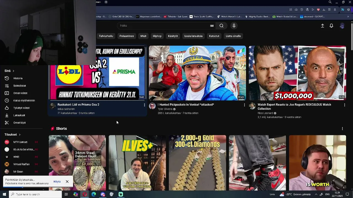This screenshot has width=353, height=198.
Task: Open WWE subscription channel
Action: pyautogui.click(x=21, y=157)
